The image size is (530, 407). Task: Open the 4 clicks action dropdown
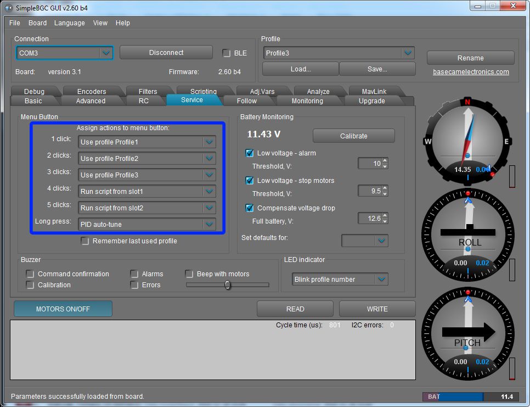(x=146, y=192)
